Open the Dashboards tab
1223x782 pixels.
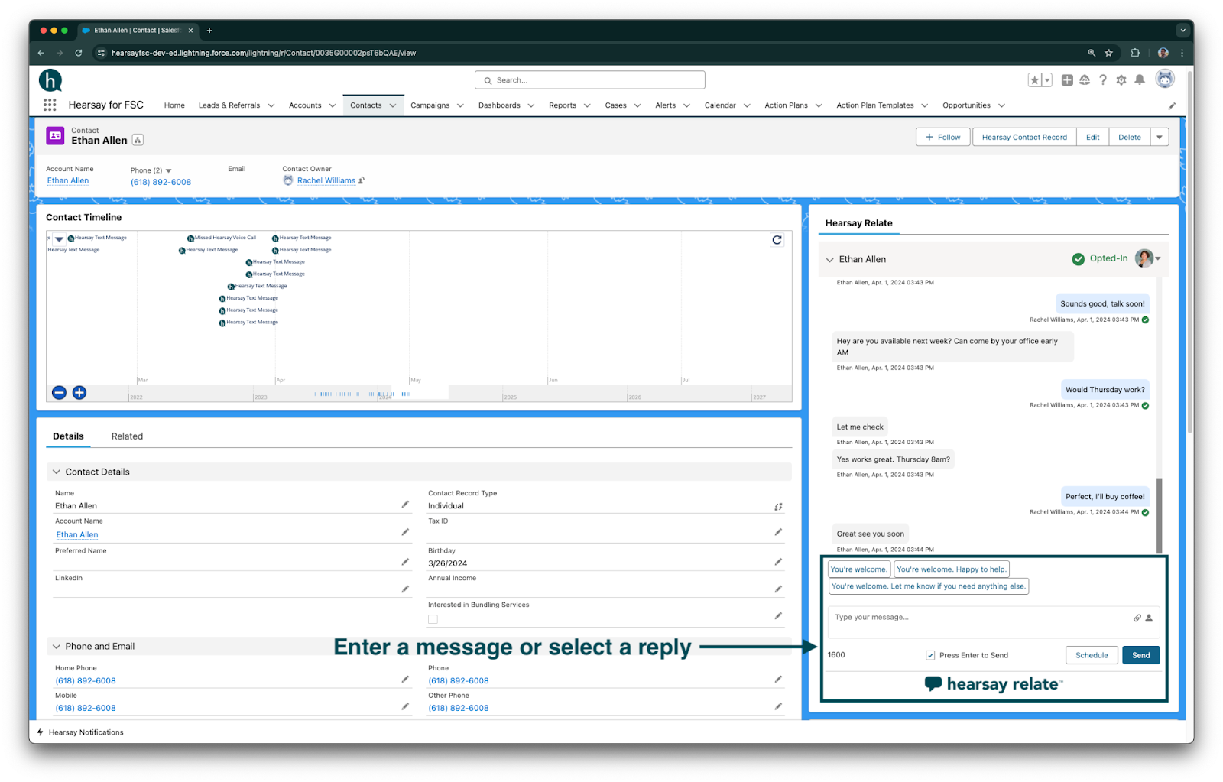tap(499, 105)
